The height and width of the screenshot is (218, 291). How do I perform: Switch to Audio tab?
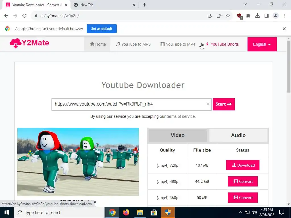click(238, 135)
